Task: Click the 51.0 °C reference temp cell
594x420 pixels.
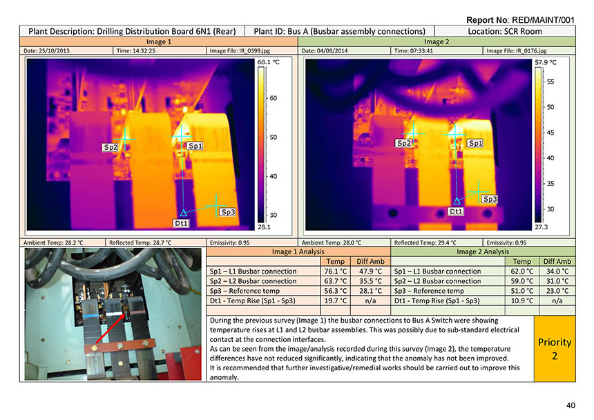Action: [x=521, y=291]
